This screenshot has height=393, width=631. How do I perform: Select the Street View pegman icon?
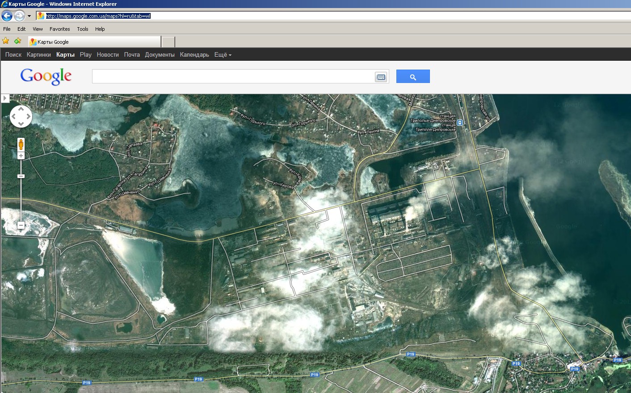click(x=21, y=145)
